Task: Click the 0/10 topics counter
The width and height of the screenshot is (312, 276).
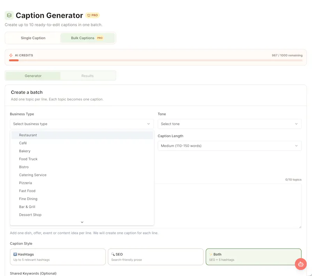Action: pos(293,179)
